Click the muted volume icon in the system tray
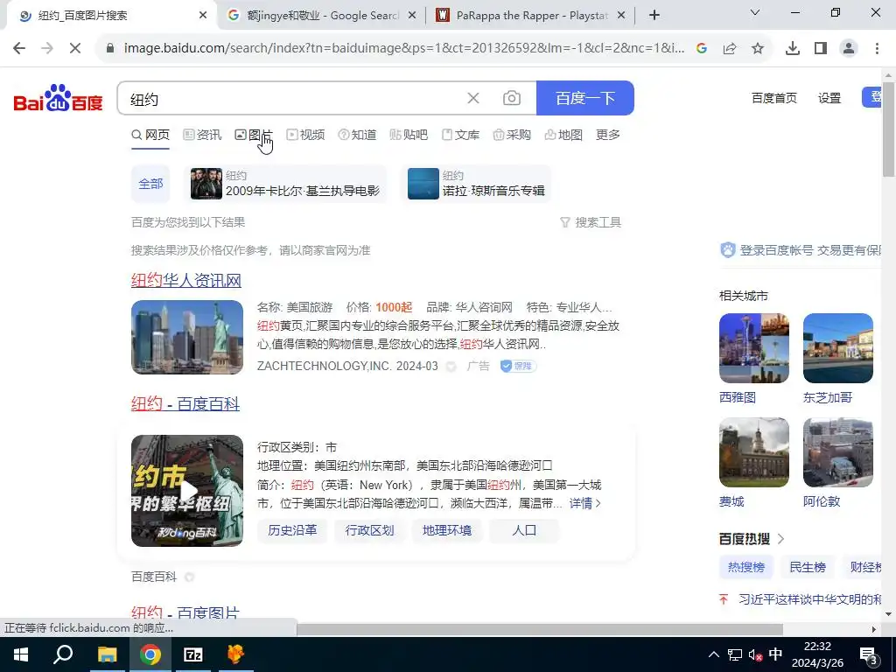This screenshot has height=672, width=896. [x=755, y=654]
